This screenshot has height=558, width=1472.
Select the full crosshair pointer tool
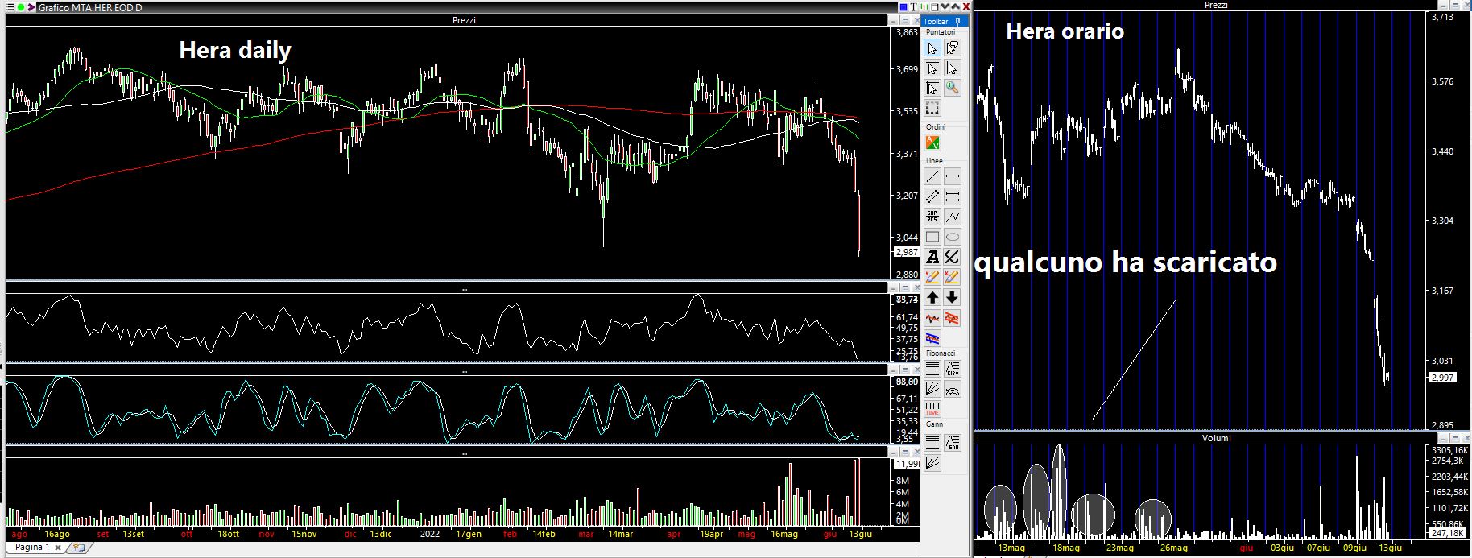pyautogui.click(x=932, y=88)
